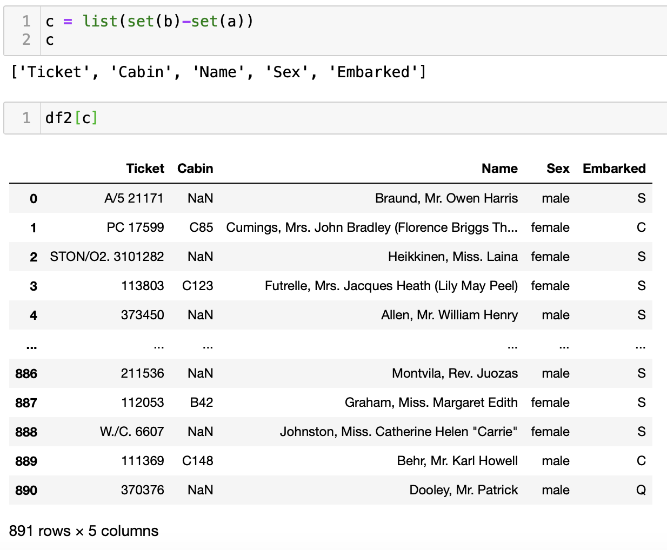Select the Name column header
Image resolution: width=667 pixels, height=550 pixels.
[499, 169]
